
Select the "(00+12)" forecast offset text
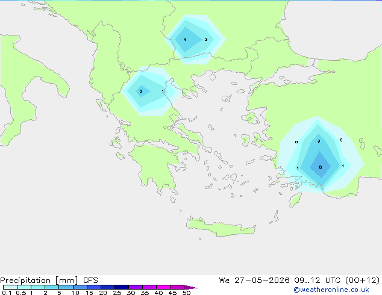363,281
